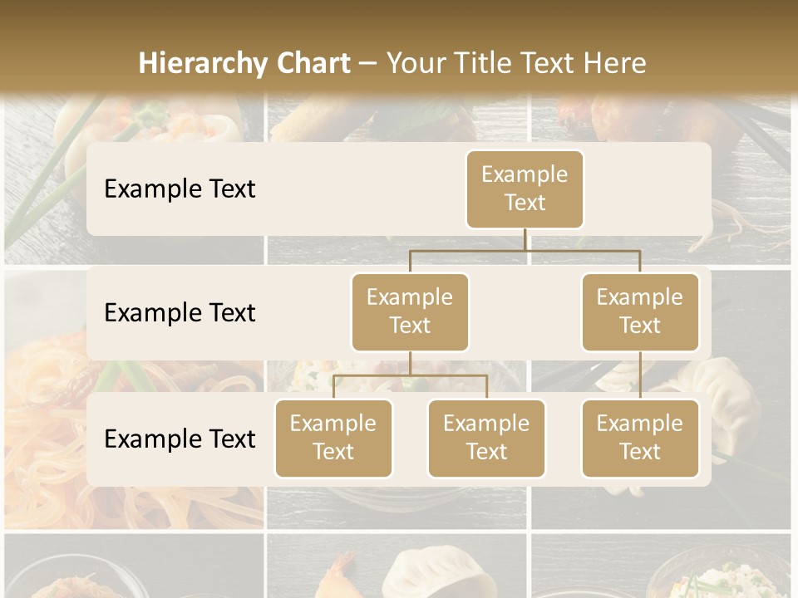
Task: Select the bottom row's Example Text label
Action: [180, 439]
